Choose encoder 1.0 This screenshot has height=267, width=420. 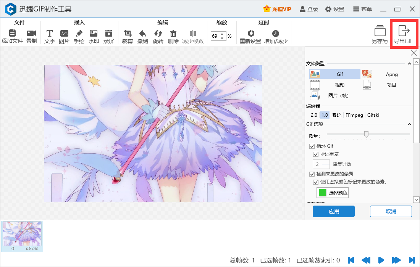(x=325, y=115)
